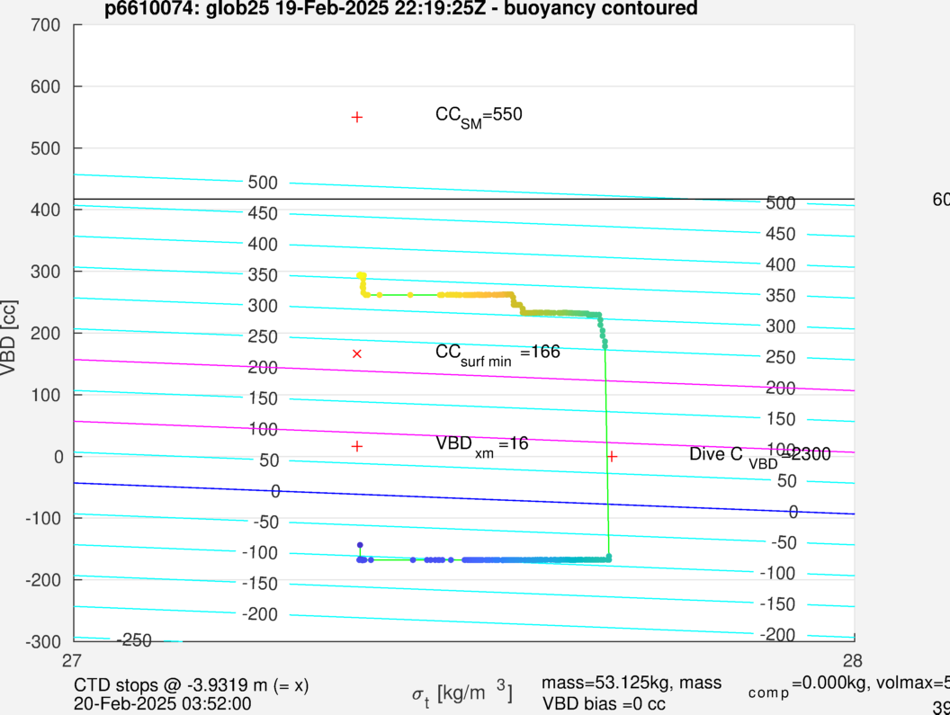The width and height of the screenshot is (950, 715).
Task: Click the yellow data cluster at the track's top
Action: click(x=362, y=277)
